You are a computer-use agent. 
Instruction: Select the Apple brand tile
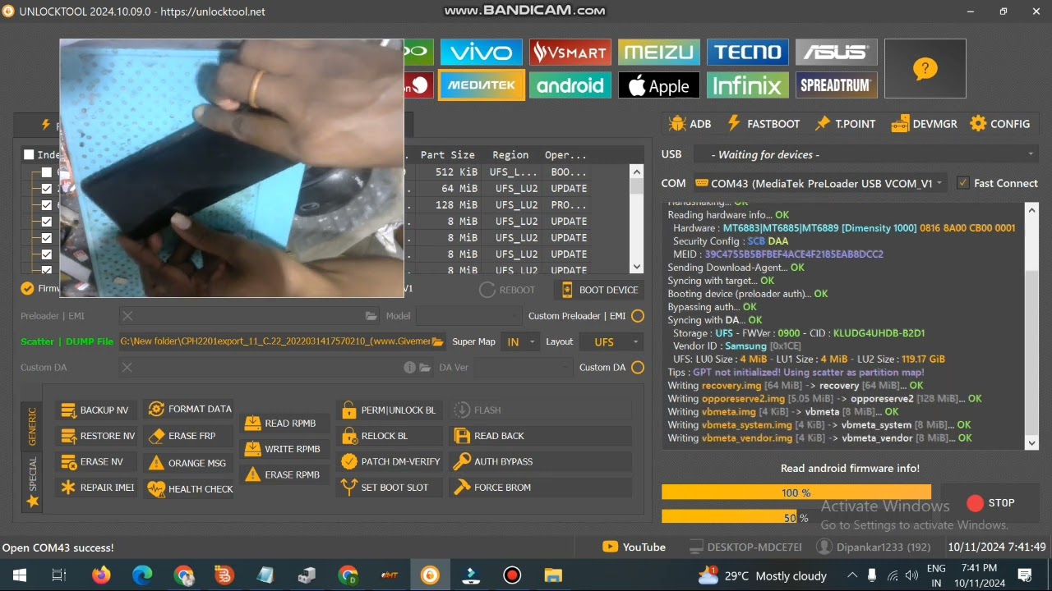point(659,85)
